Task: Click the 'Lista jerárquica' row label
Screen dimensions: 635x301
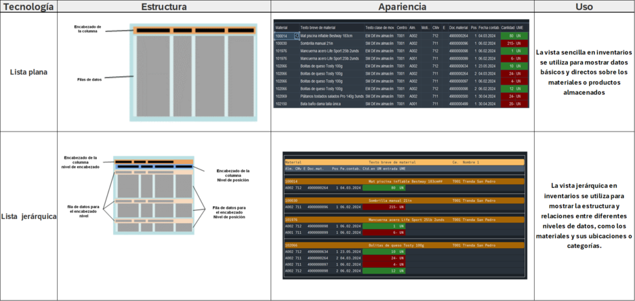Action: click(x=28, y=216)
